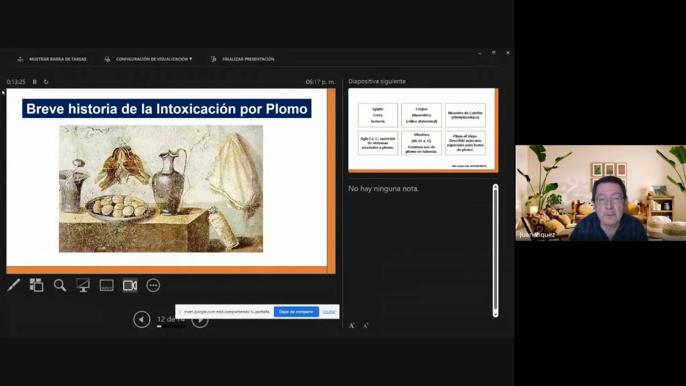Image resolution: width=686 pixels, height=386 pixels.
Task: Increase notes text size
Action: [352, 325]
